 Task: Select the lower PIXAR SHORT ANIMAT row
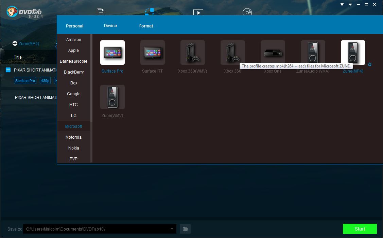[36, 97]
